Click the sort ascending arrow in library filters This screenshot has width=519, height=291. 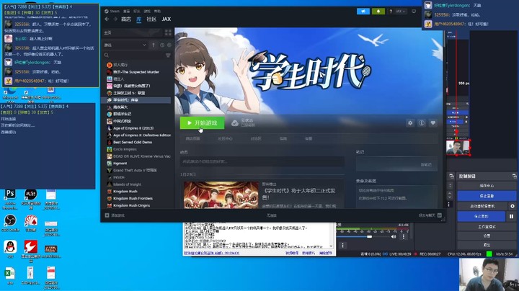[x=154, y=45]
